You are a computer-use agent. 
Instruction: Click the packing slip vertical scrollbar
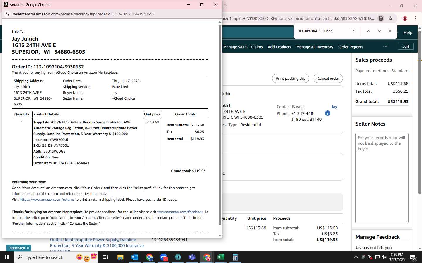pyautogui.click(x=220, y=124)
